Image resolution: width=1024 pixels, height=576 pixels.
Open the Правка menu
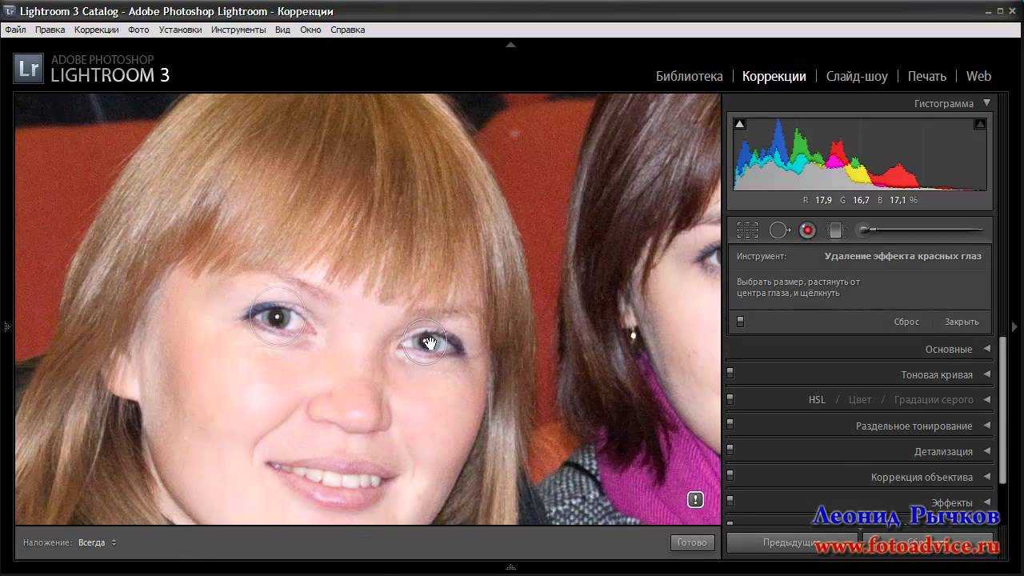(x=50, y=30)
